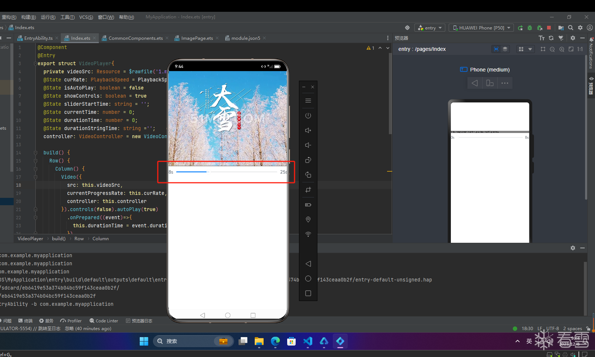Click the video progress slider in emulator
Screen dimensions: 595x357
click(x=227, y=172)
